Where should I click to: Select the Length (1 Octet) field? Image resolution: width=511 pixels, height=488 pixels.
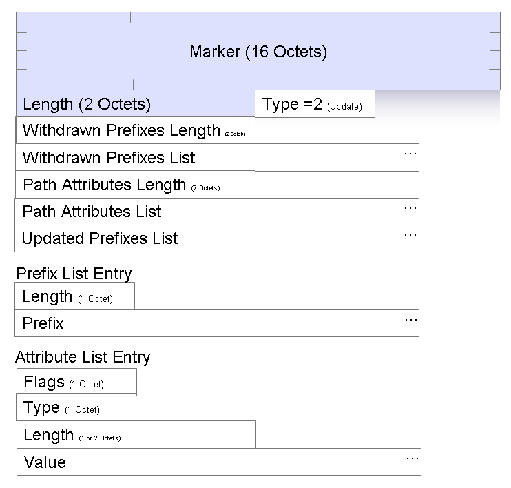click(74, 296)
